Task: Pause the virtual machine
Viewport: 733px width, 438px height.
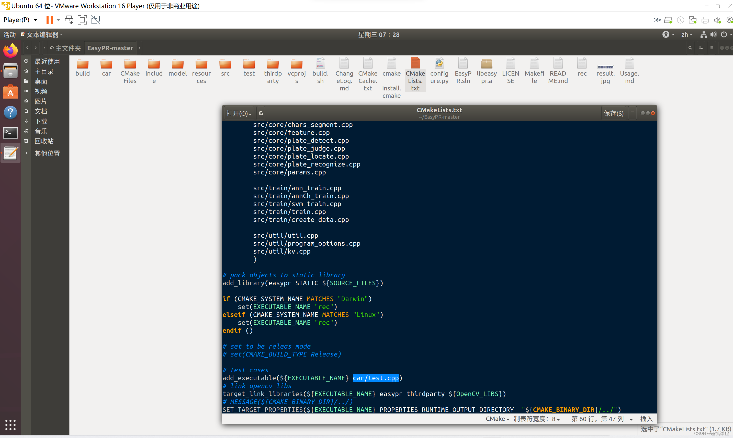Action: tap(49, 20)
